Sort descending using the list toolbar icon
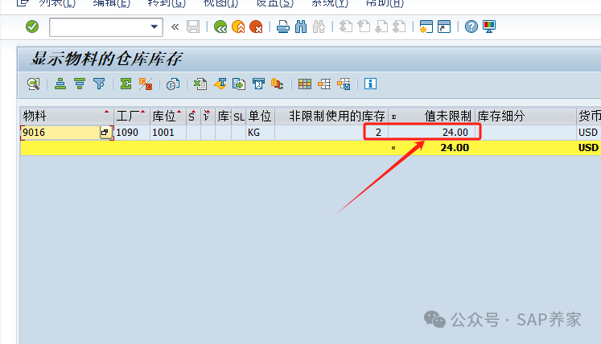Viewport: 601px width, 344px height. 80,84
